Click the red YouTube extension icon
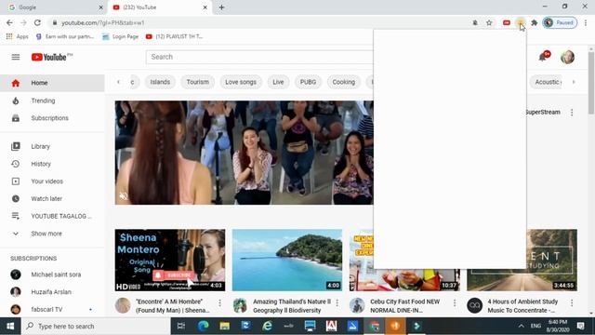The width and height of the screenshot is (595, 335). coord(506,22)
